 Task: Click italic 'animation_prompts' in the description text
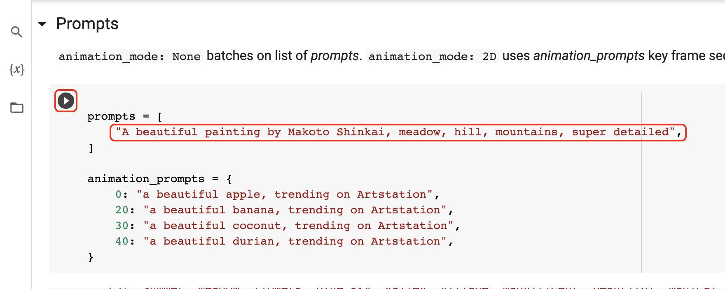pyautogui.click(x=589, y=56)
